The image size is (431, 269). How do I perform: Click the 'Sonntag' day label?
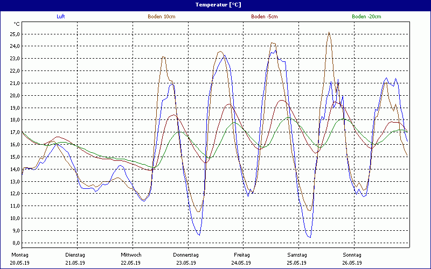click(x=352, y=254)
